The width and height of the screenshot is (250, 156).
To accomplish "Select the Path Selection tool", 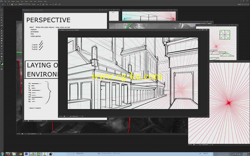I will [x=2, y=51].
